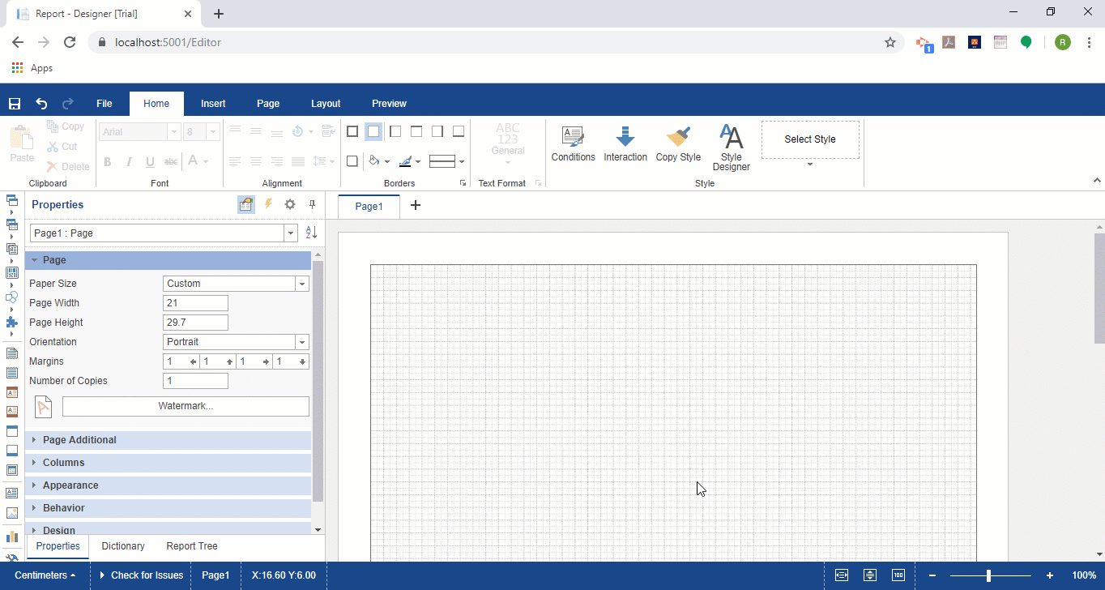The image size is (1105, 590).
Task: Open the Paper Size dropdown
Action: click(302, 284)
